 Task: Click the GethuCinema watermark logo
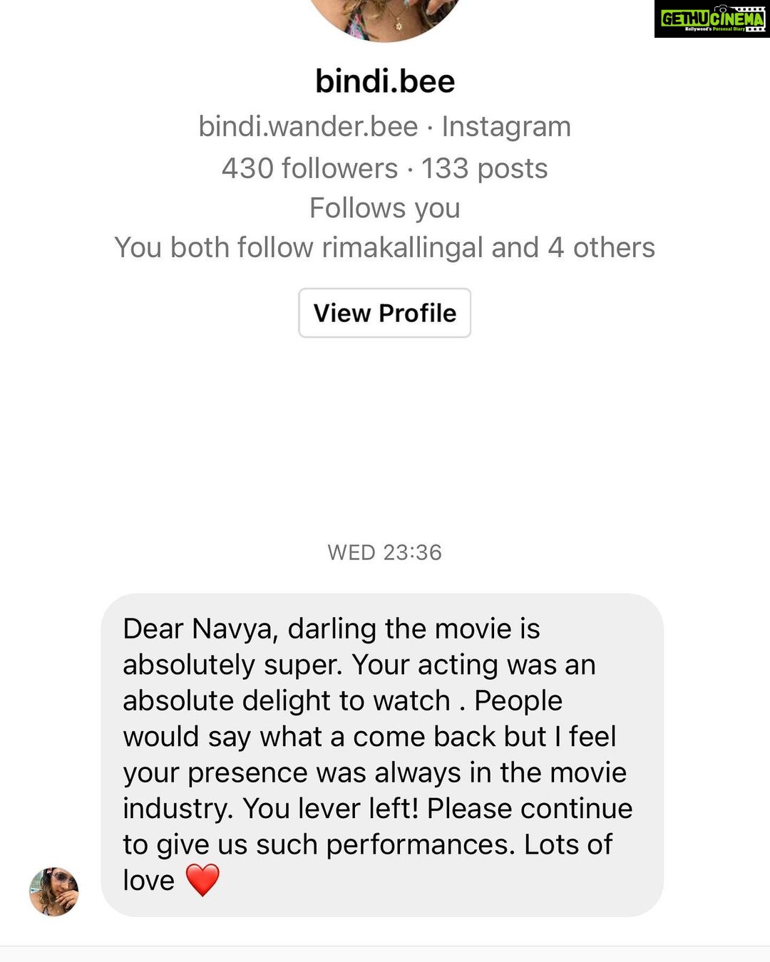point(712,19)
